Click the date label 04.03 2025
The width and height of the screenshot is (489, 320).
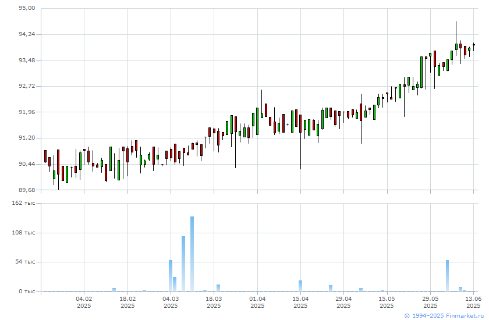(171, 302)
